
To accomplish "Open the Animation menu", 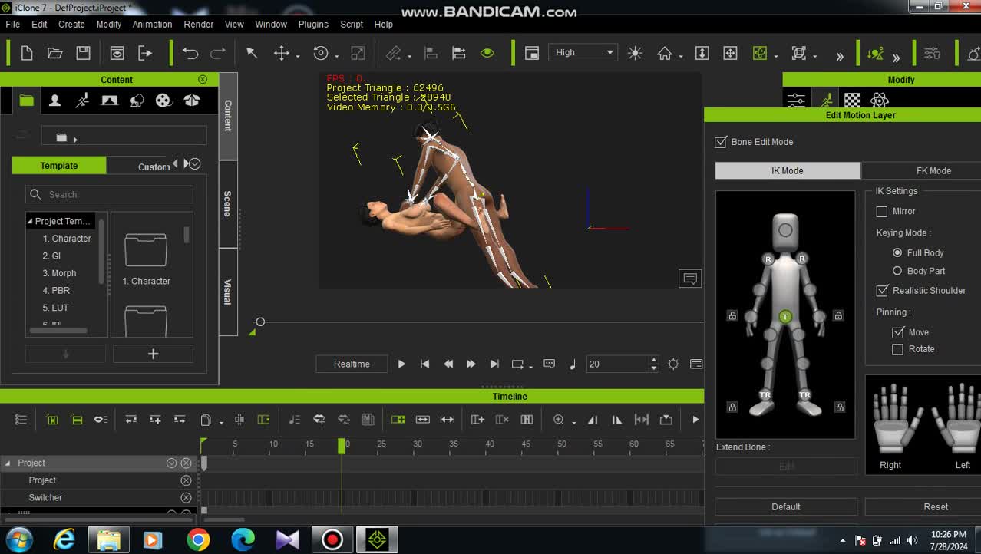I will (152, 24).
